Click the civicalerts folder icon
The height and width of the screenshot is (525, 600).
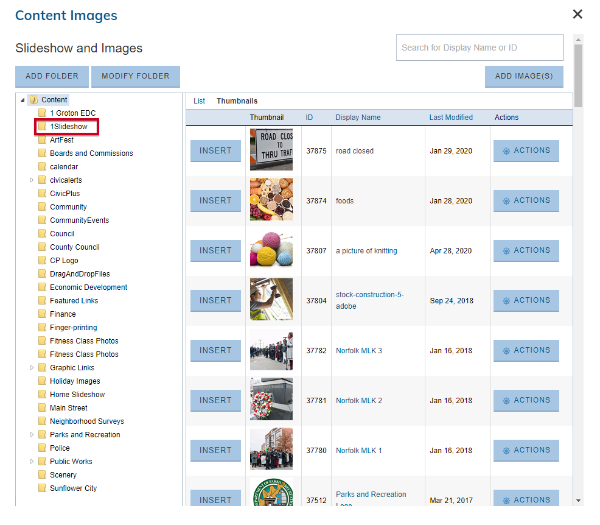pos(42,180)
